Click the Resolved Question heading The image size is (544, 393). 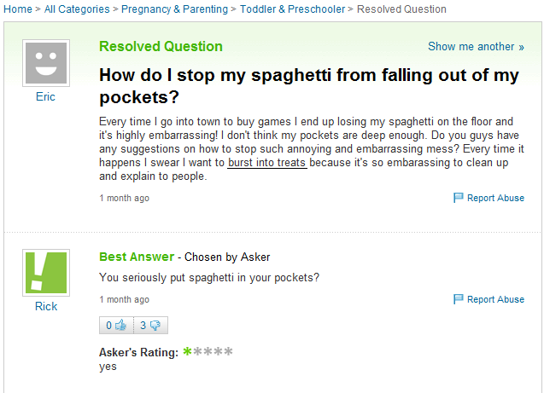[161, 46]
